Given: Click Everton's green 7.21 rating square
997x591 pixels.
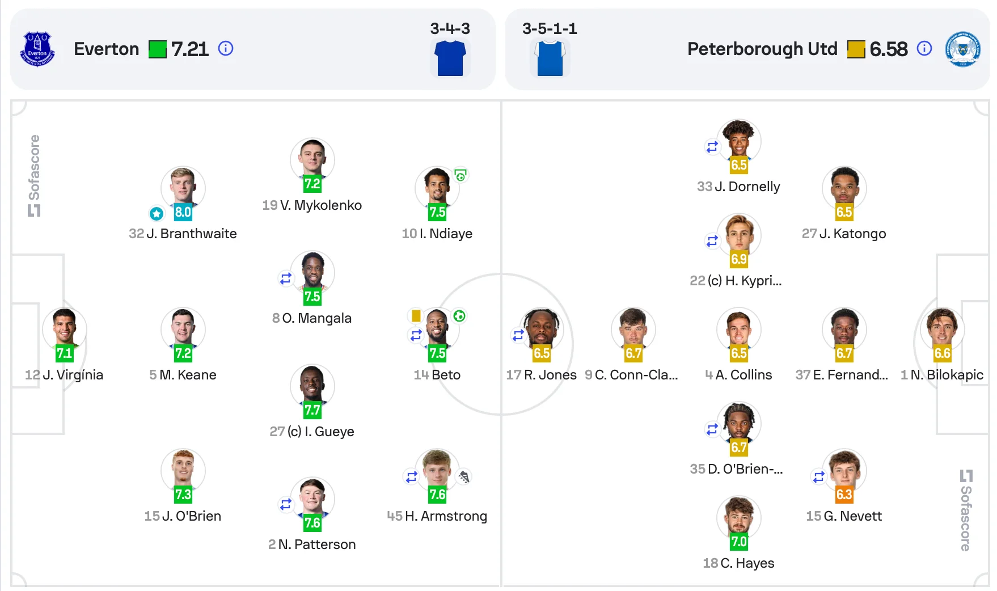Looking at the screenshot, I should (158, 49).
